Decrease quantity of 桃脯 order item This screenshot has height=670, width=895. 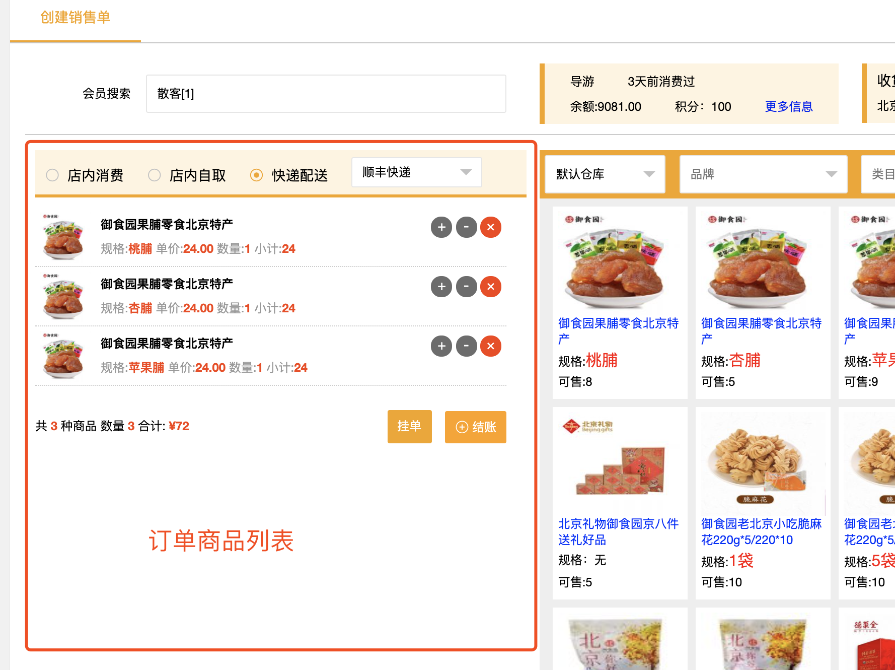[x=467, y=227]
